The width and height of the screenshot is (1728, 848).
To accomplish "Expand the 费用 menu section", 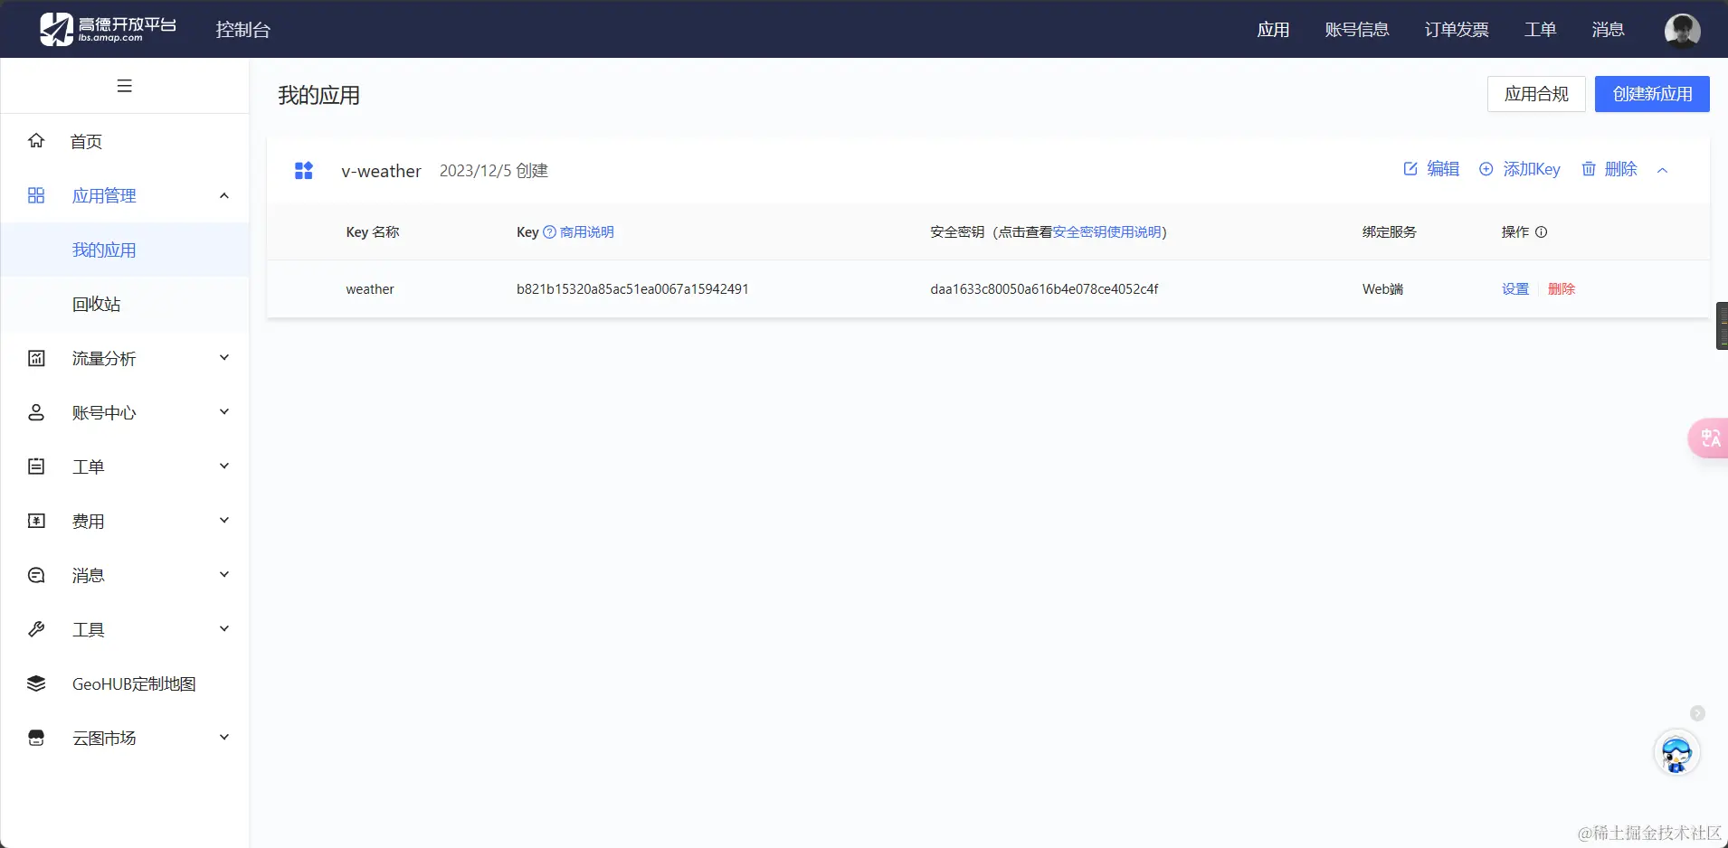I will [224, 521].
